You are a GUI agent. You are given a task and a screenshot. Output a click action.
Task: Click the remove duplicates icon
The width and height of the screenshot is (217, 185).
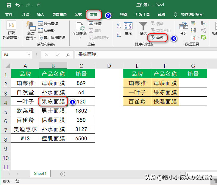(193, 30)
